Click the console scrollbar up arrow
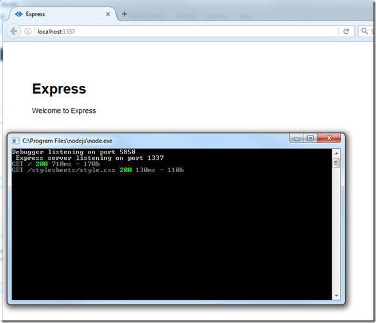The width and height of the screenshot is (376, 323). 336,153
